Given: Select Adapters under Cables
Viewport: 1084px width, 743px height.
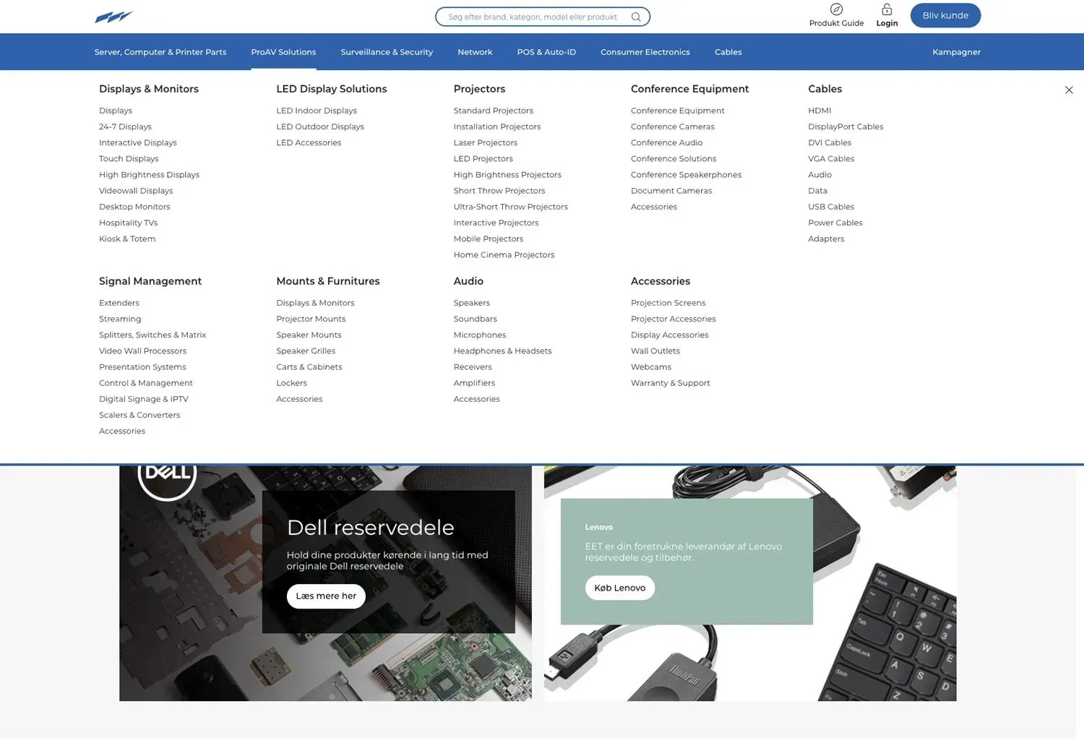Looking at the screenshot, I should pos(826,239).
